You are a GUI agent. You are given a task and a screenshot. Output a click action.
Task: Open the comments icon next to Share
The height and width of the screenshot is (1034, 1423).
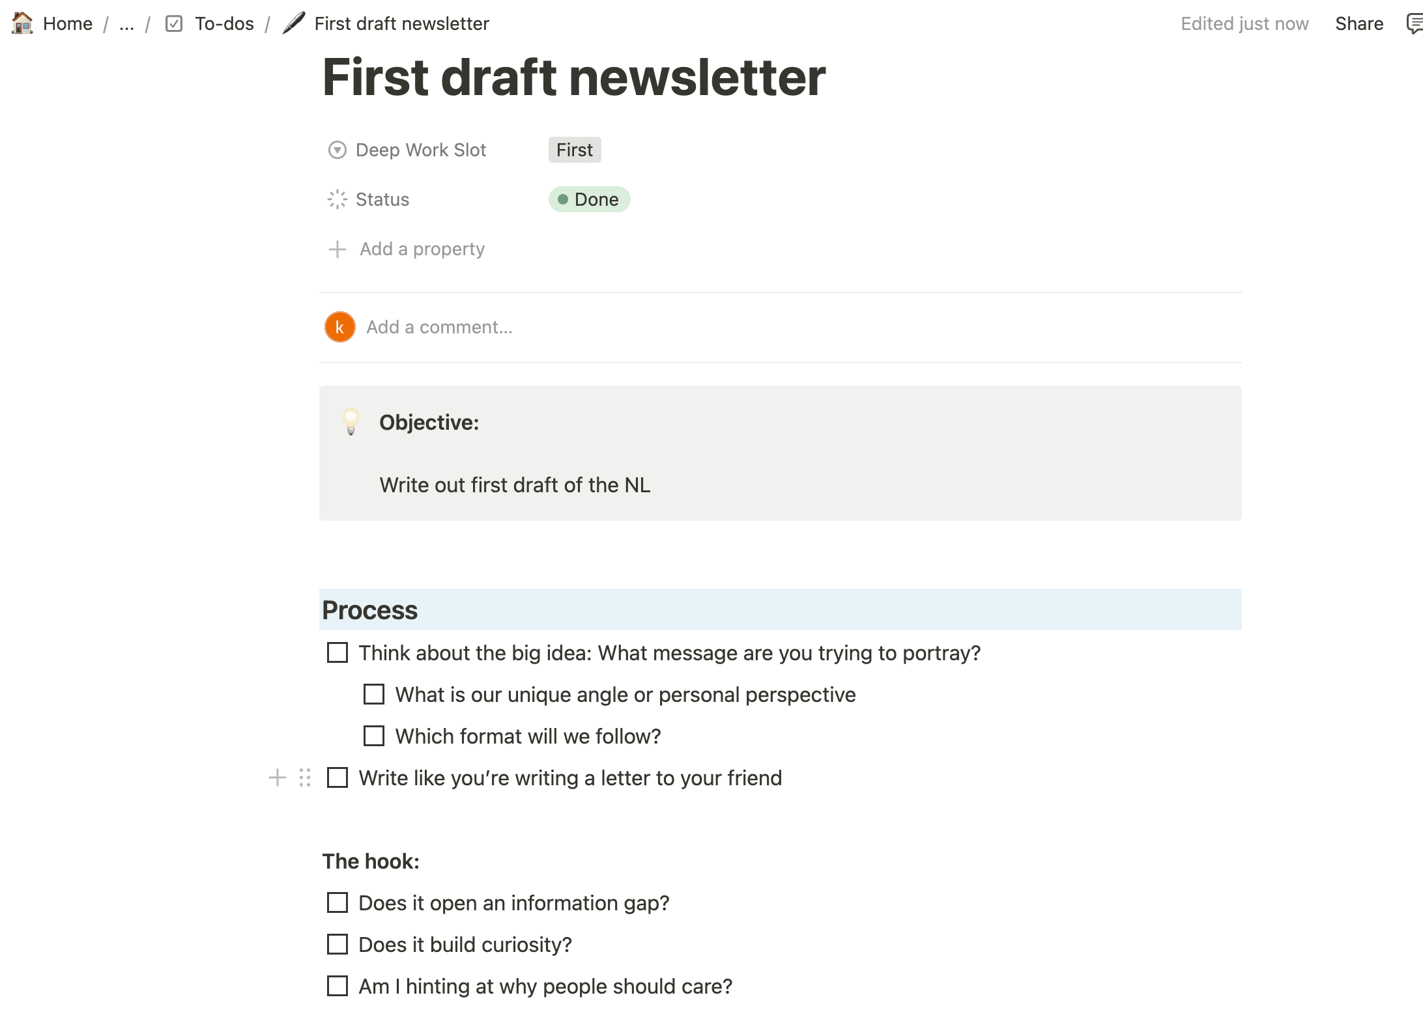[x=1415, y=24]
